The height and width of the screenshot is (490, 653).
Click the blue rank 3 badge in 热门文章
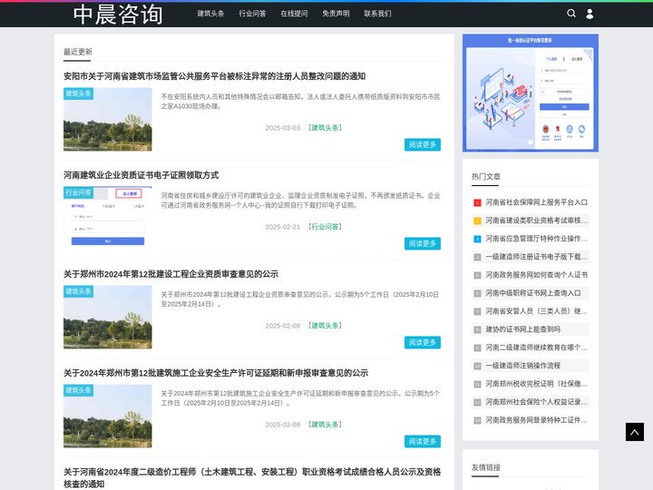tap(478, 240)
